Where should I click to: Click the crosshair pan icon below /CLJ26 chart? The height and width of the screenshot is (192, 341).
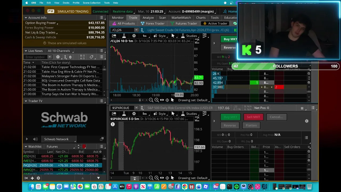[167, 100]
